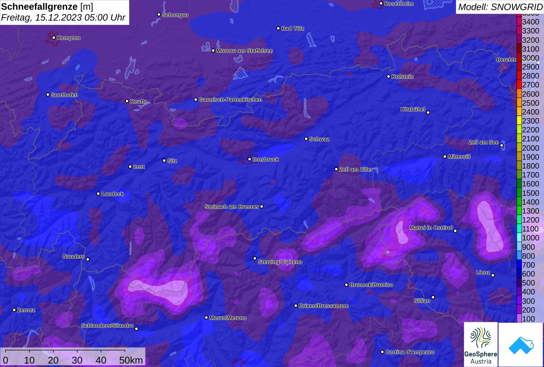The image size is (544, 367).
Task: Click the Sillian marker dot
Action: coord(433,297)
